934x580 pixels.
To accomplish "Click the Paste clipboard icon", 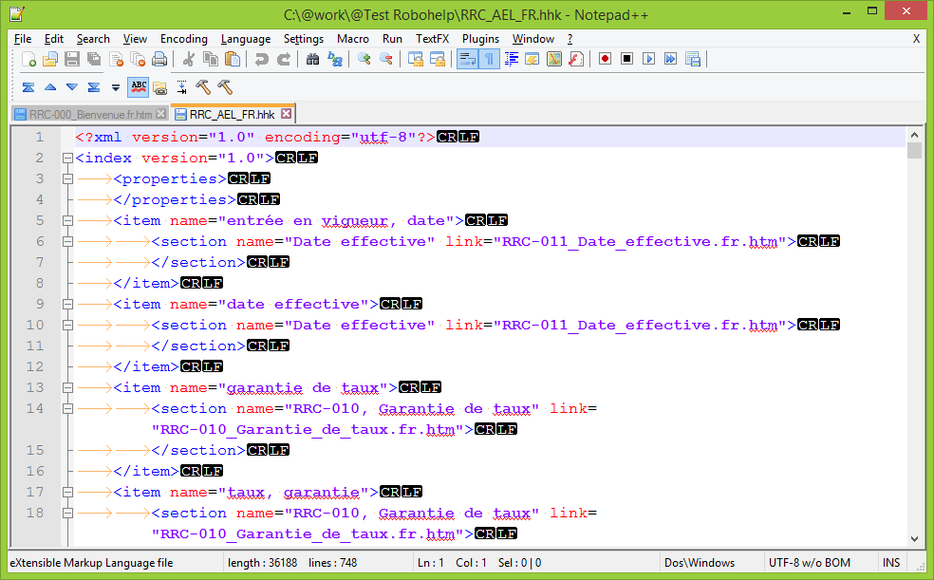I will (233, 59).
